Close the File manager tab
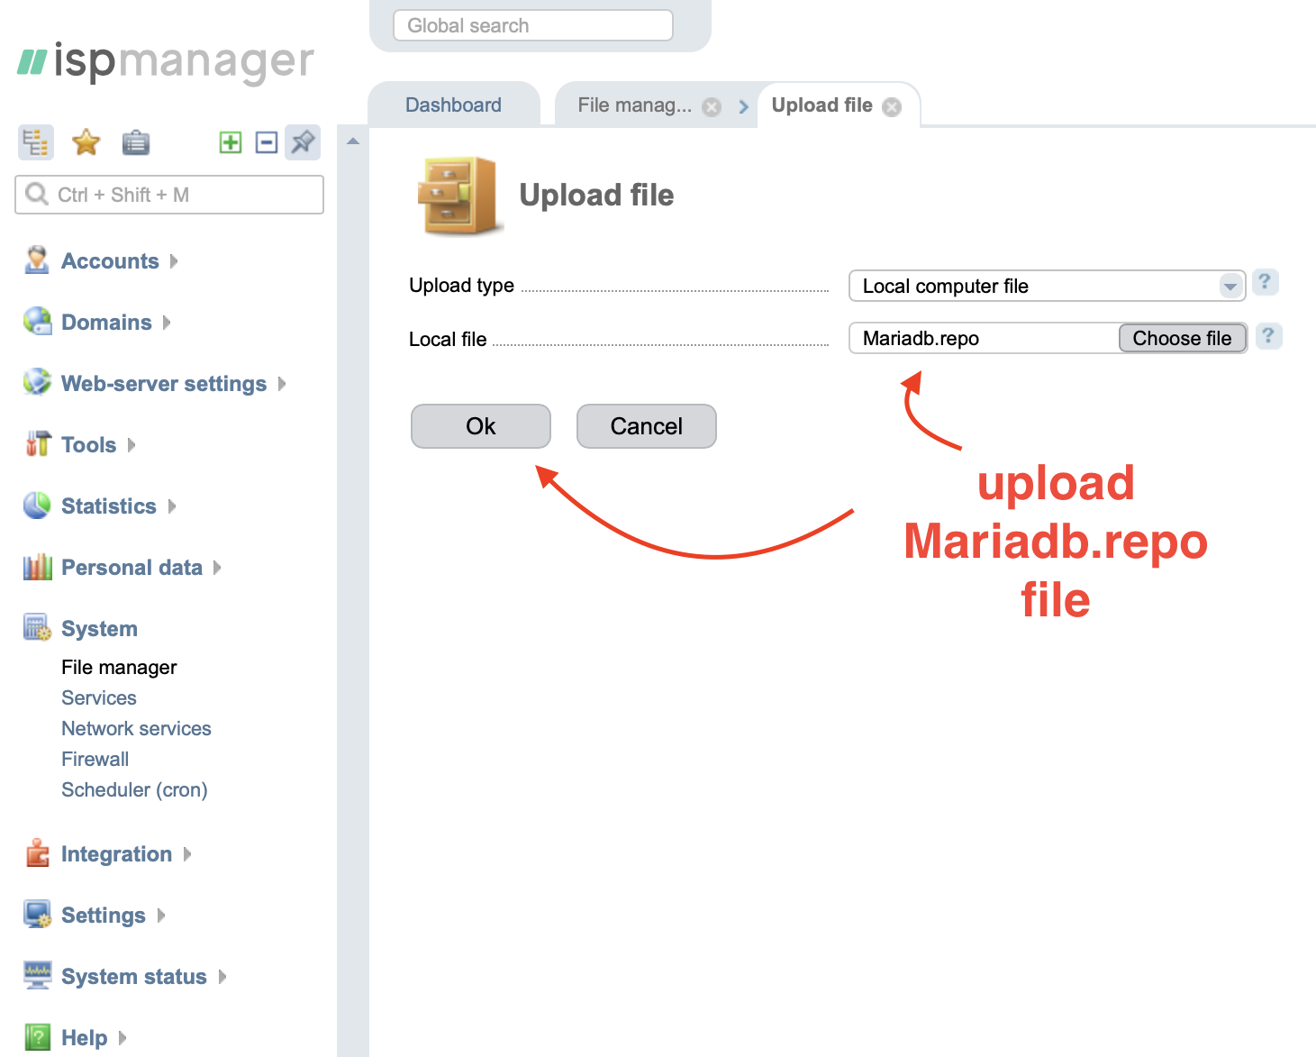1316x1057 pixels. point(712,107)
